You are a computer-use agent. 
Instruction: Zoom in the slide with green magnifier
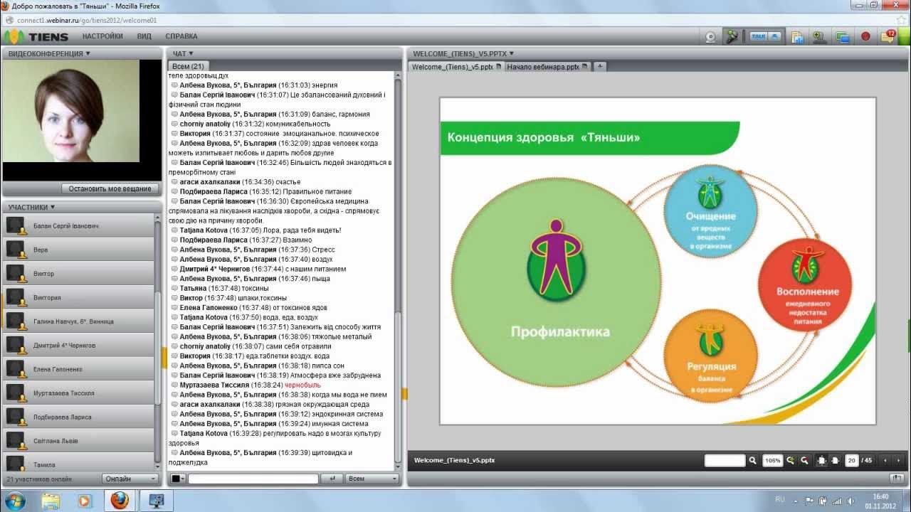pos(791,460)
